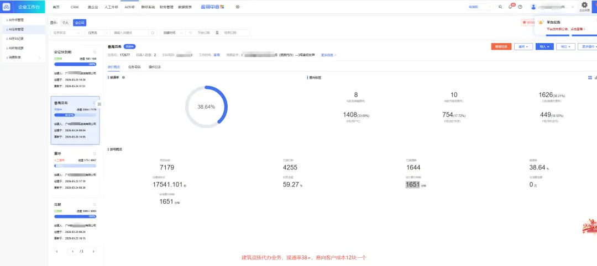Go to previous page of task list
Viewport: 597px width, 266px height.
(x=57, y=252)
